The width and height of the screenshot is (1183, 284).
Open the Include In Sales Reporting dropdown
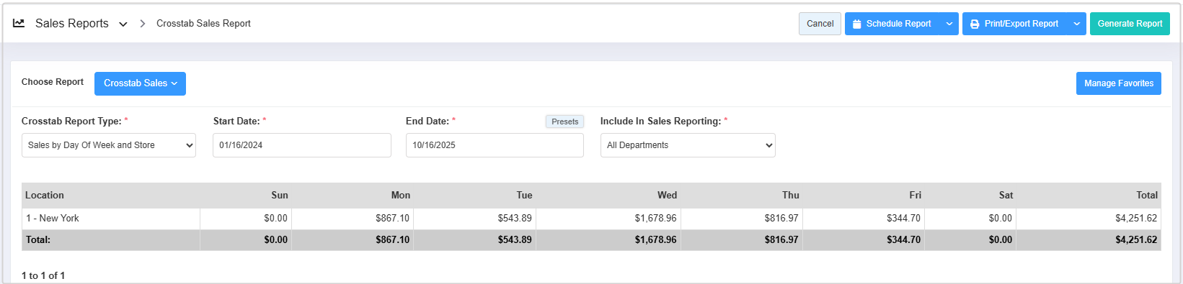click(688, 145)
